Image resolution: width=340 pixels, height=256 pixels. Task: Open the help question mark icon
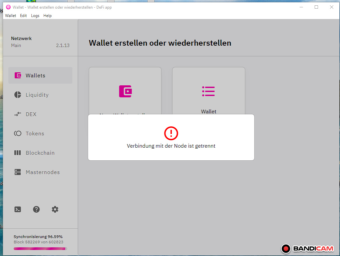click(x=36, y=209)
